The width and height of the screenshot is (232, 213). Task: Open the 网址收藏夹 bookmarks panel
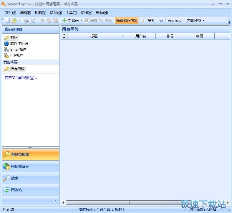pos(30,166)
